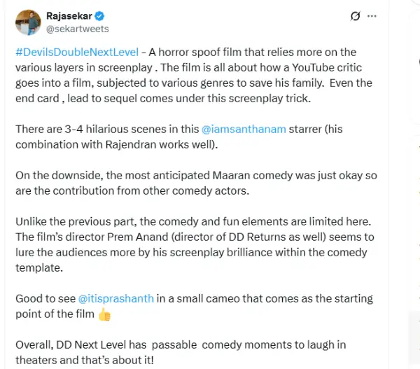The width and height of the screenshot is (420, 369).
Task: Open the Rajasekar display name link
Action: [69, 16]
